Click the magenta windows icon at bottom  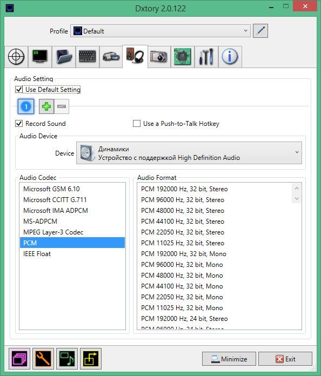tap(19, 359)
